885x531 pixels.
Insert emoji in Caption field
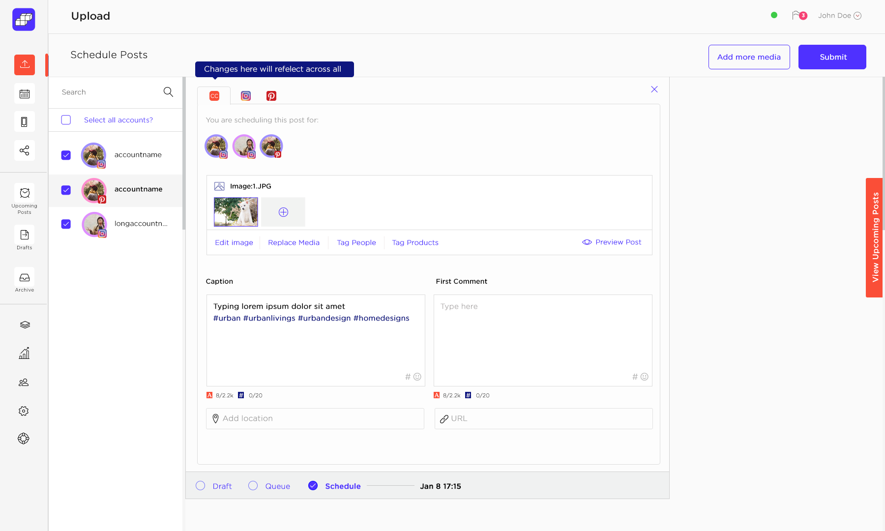pos(417,377)
